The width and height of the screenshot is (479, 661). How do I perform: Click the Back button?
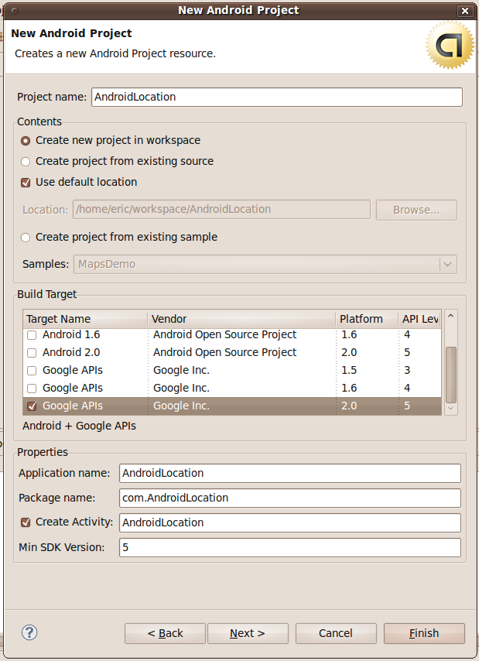pyautogui.click(x=165, y=633)
